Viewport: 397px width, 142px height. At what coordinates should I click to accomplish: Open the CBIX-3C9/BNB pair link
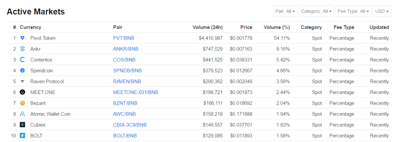(130, 125)
